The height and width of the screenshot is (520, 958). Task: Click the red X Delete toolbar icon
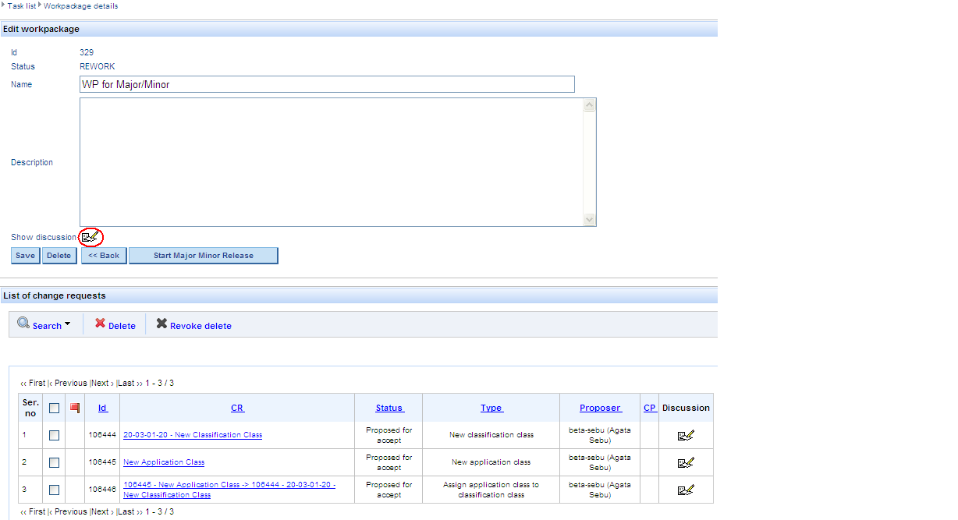[x=100, y=324]
